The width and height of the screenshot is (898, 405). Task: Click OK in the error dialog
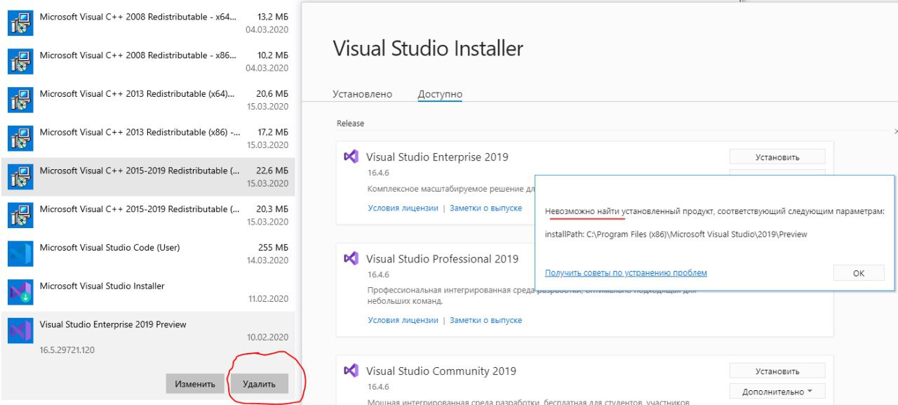click(x=859, y=273)
